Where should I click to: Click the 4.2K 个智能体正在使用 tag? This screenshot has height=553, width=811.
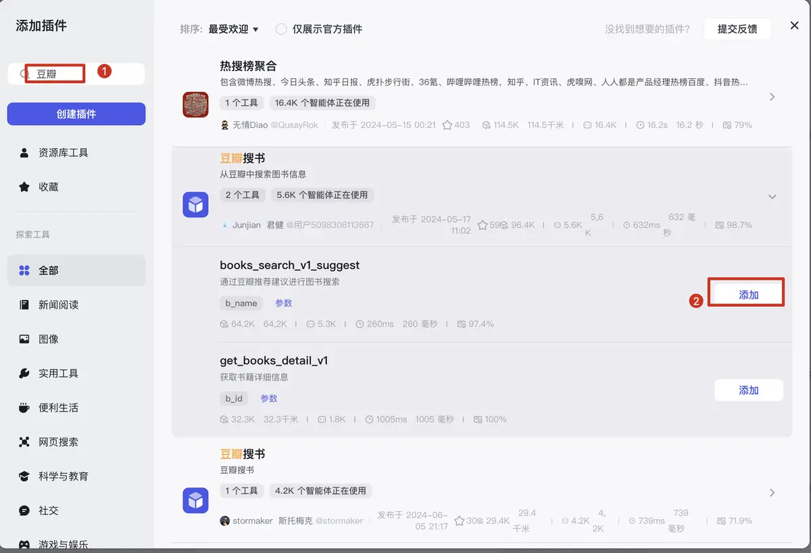coord(320,490)
